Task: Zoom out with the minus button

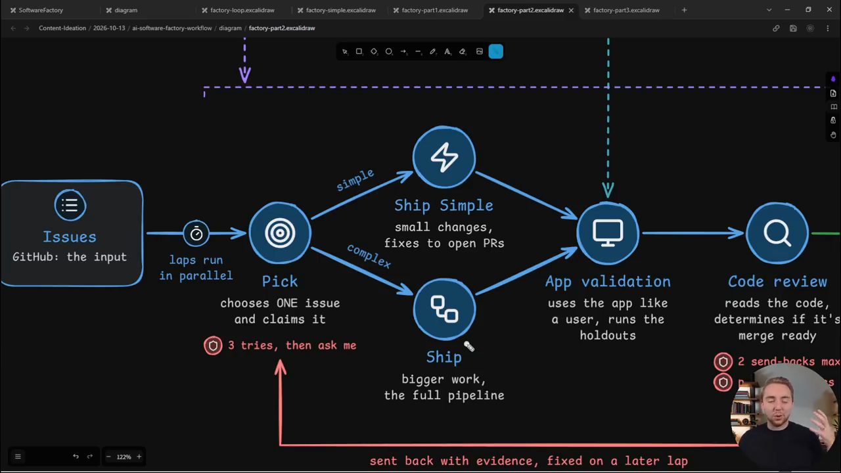Action: click(108, 457)
